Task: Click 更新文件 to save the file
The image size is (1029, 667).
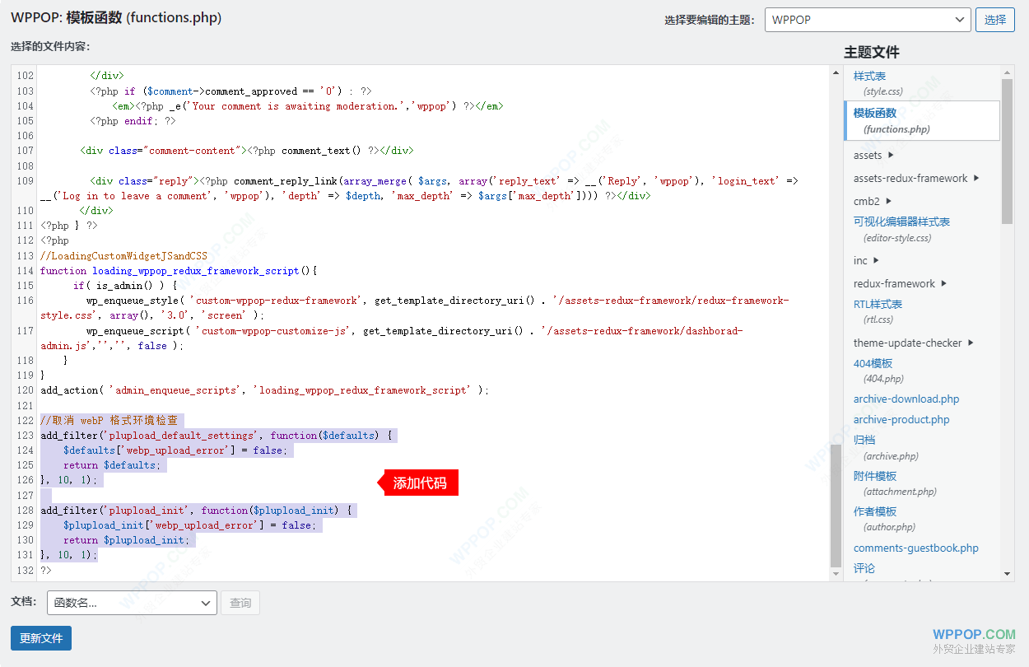Action: point(41,638)
